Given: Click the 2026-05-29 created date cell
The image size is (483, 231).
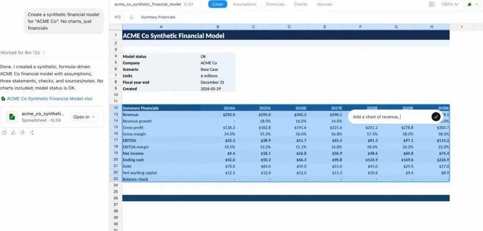Looking at the screenshot, I should [x=218, y=89].
